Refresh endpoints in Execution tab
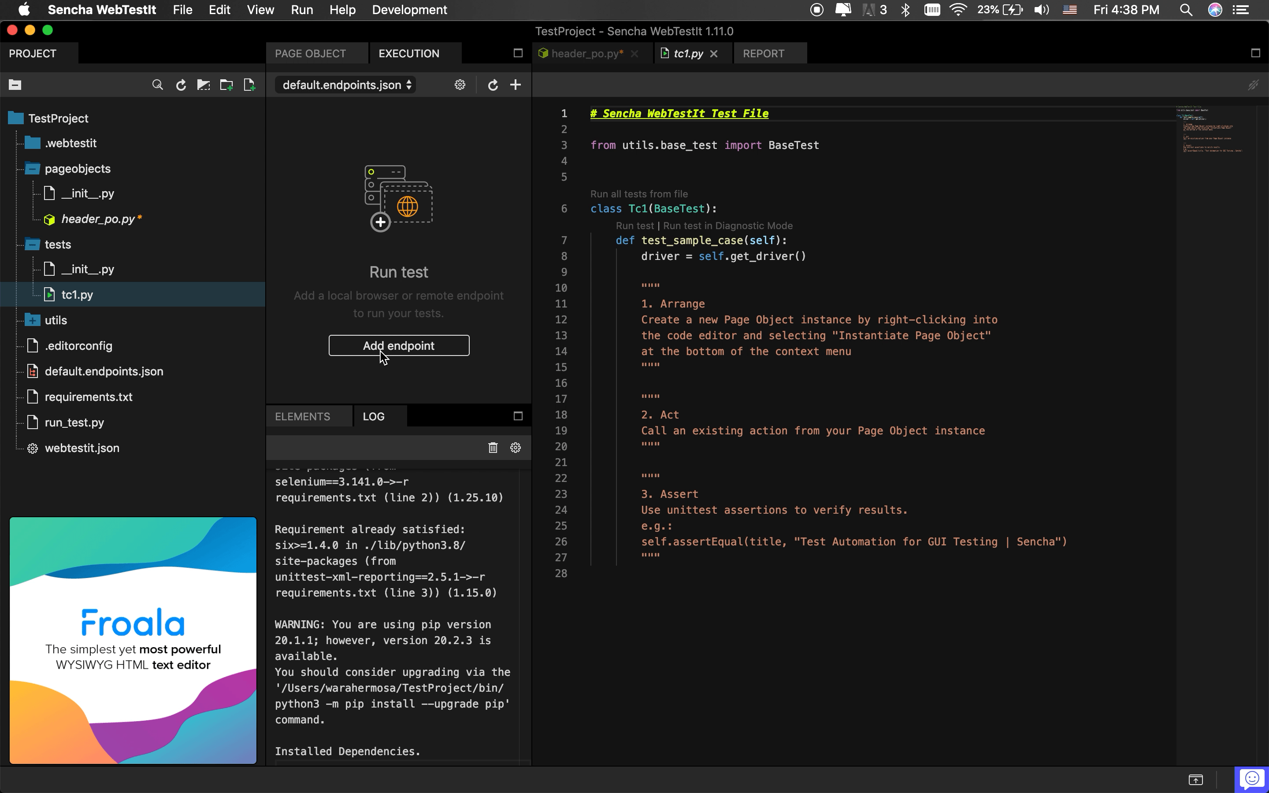Viewport: 1269px width, 793px height. 493,85
